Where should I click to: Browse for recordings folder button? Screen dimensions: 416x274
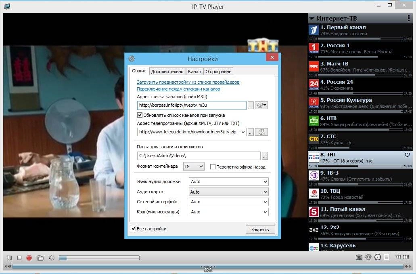pyautogui.click(x=265, y=156)
